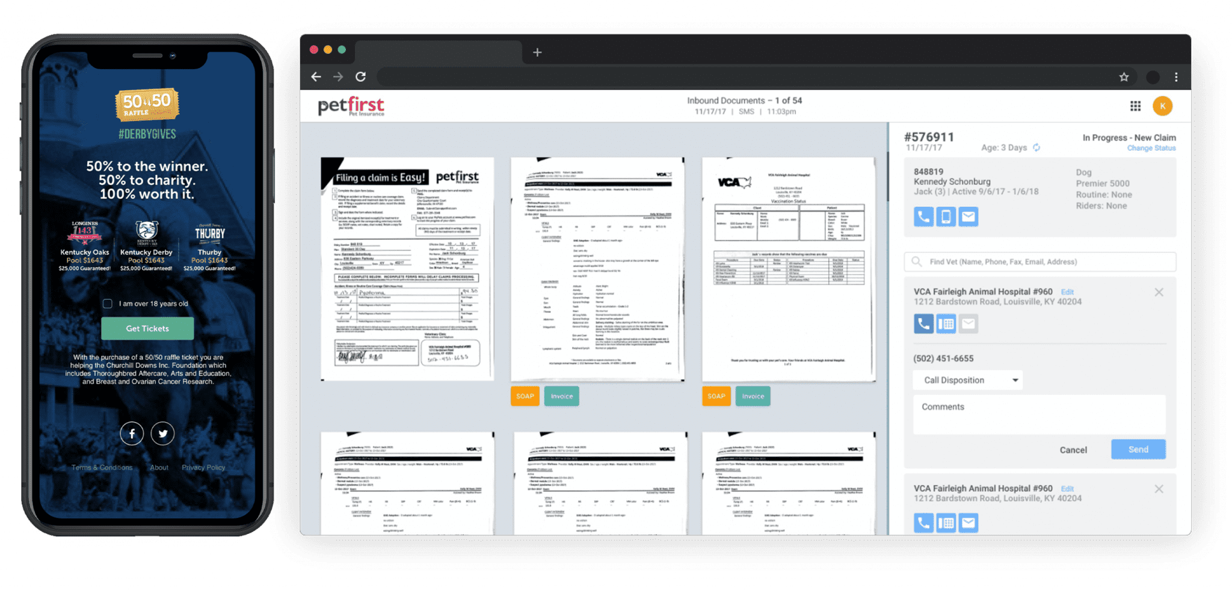The height and width of the screenshot is (591, 1232).
Task: Open the Filing a claim is Easy document thumbnail
Action: coord(407,269)
